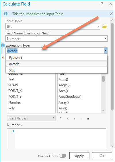Click the OK button
The width and height of the screenshot is (115, 162).
pos(102,156)
